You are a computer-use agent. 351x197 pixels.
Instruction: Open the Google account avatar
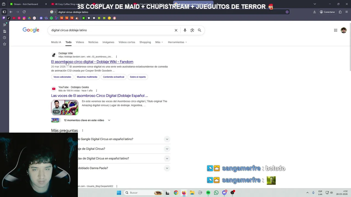tap(344, 30)
